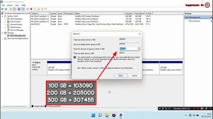
Task: Click the red record/pause dot on recorder bar
Action: [194, 108]
